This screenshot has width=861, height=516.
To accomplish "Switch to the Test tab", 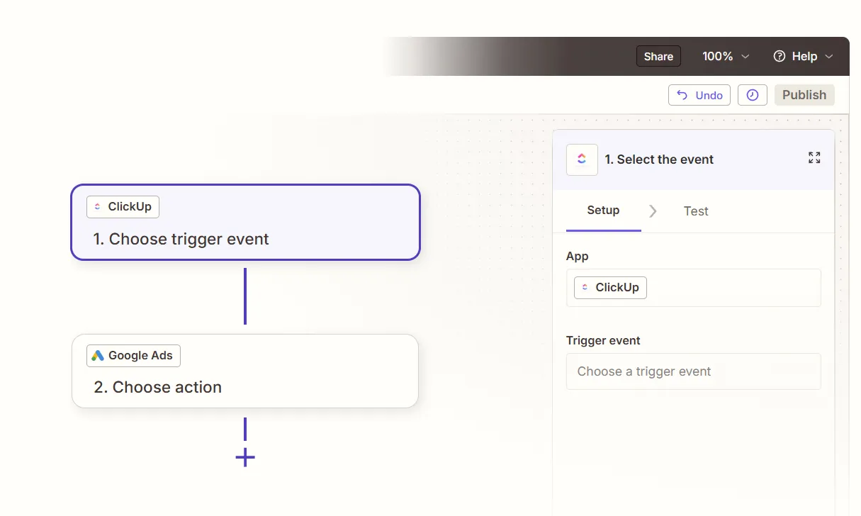I will (696, 211).
